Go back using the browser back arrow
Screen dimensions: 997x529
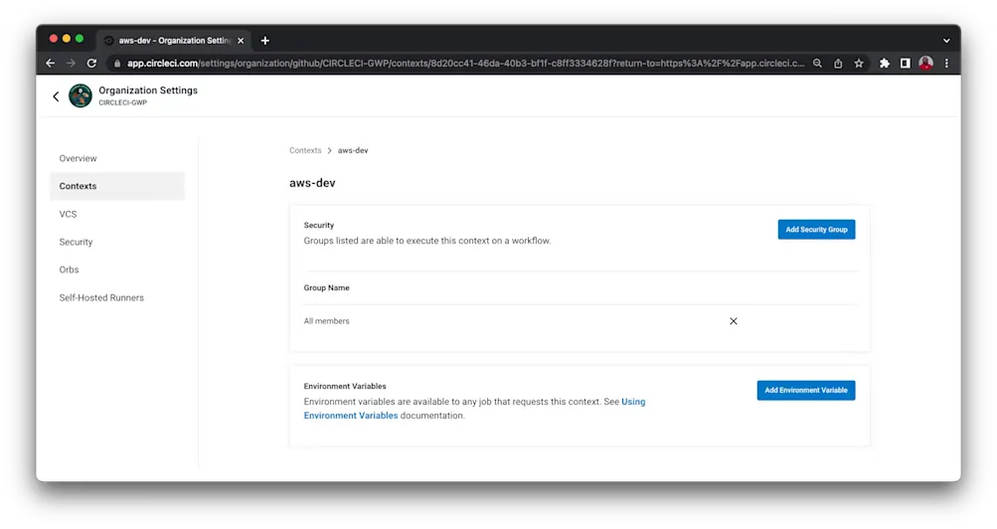click(x=51, y=63)
